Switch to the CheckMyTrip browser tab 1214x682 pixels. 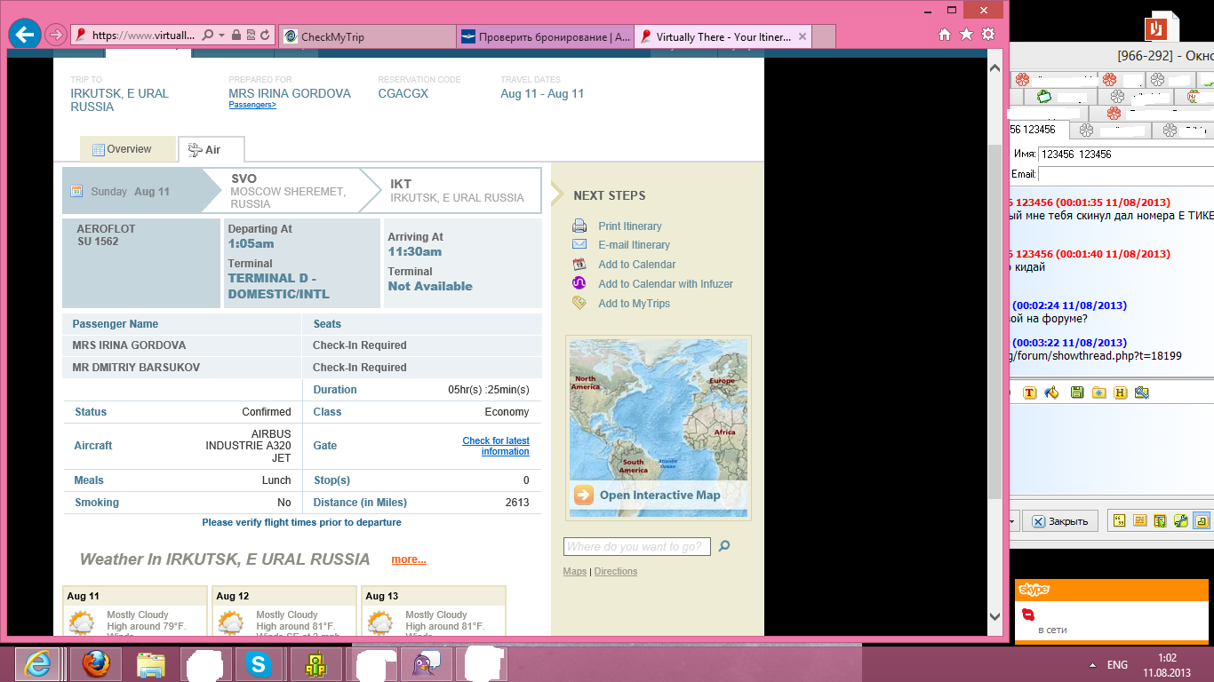(x=367, y=37)
